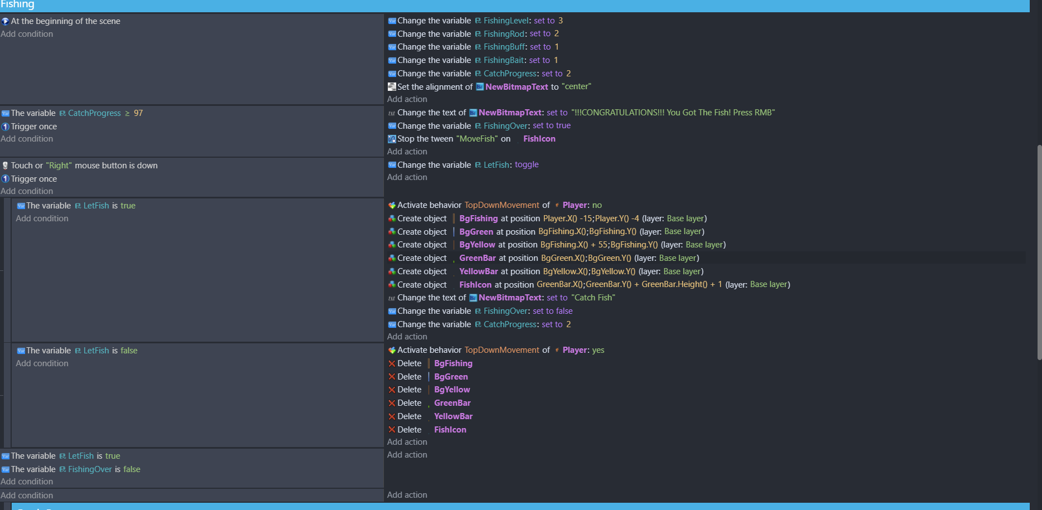Image resolution: width=1042 pixels, height=510 pixels.
Task: Click the tween icon beside Stop the tween MoveFish
Action: coord(392,139)
